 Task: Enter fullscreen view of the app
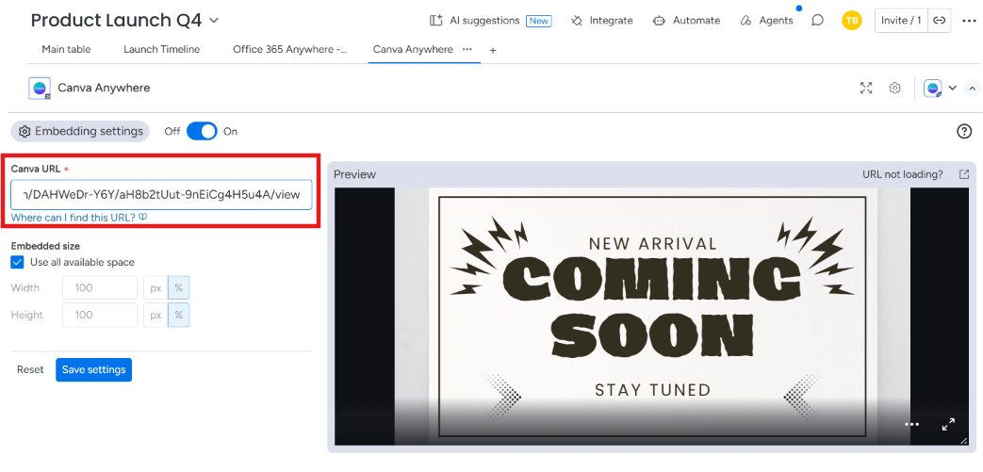tap(866, 88)
